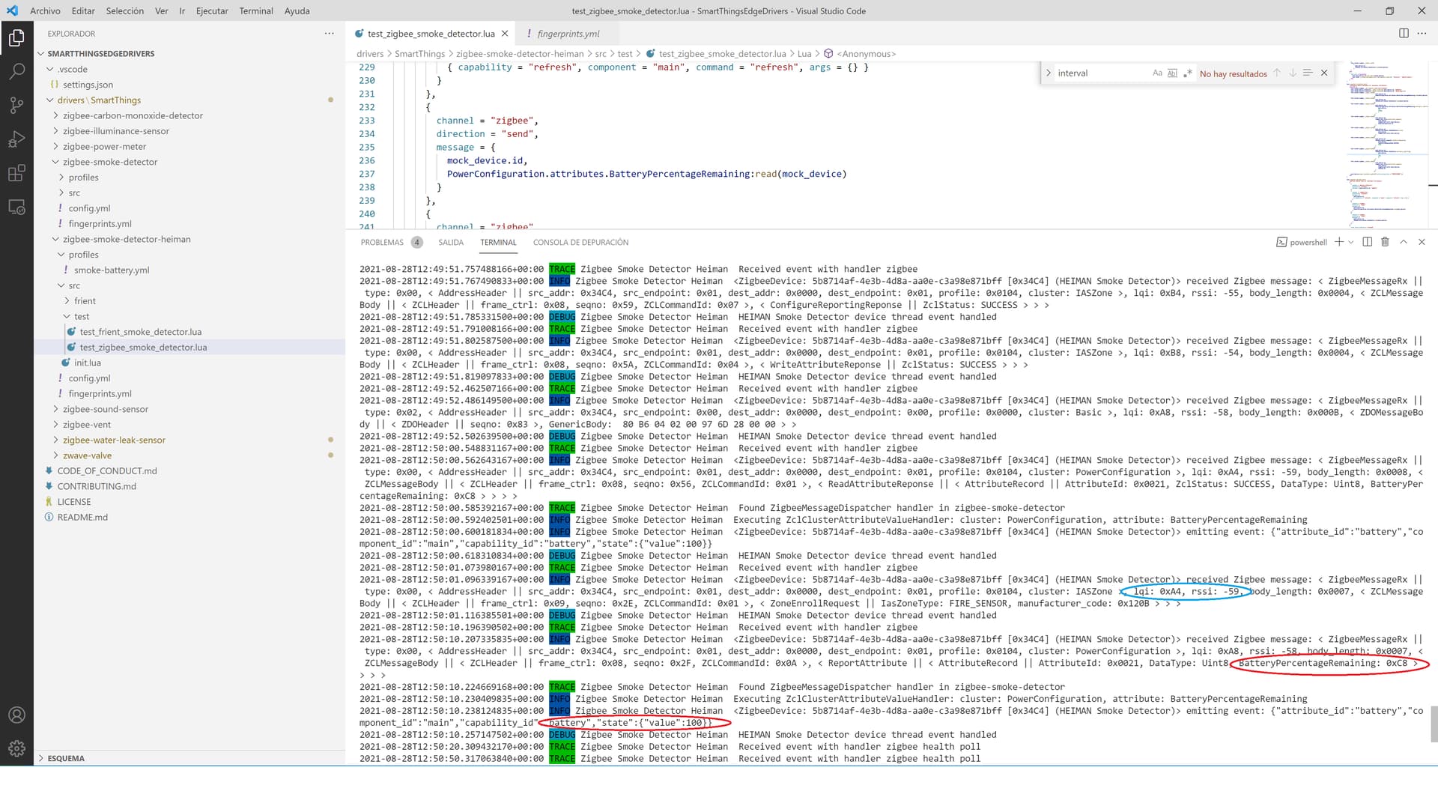Open the Accounts menu icon
This screenshot has height=809, width=1438.
click(16, 715)
